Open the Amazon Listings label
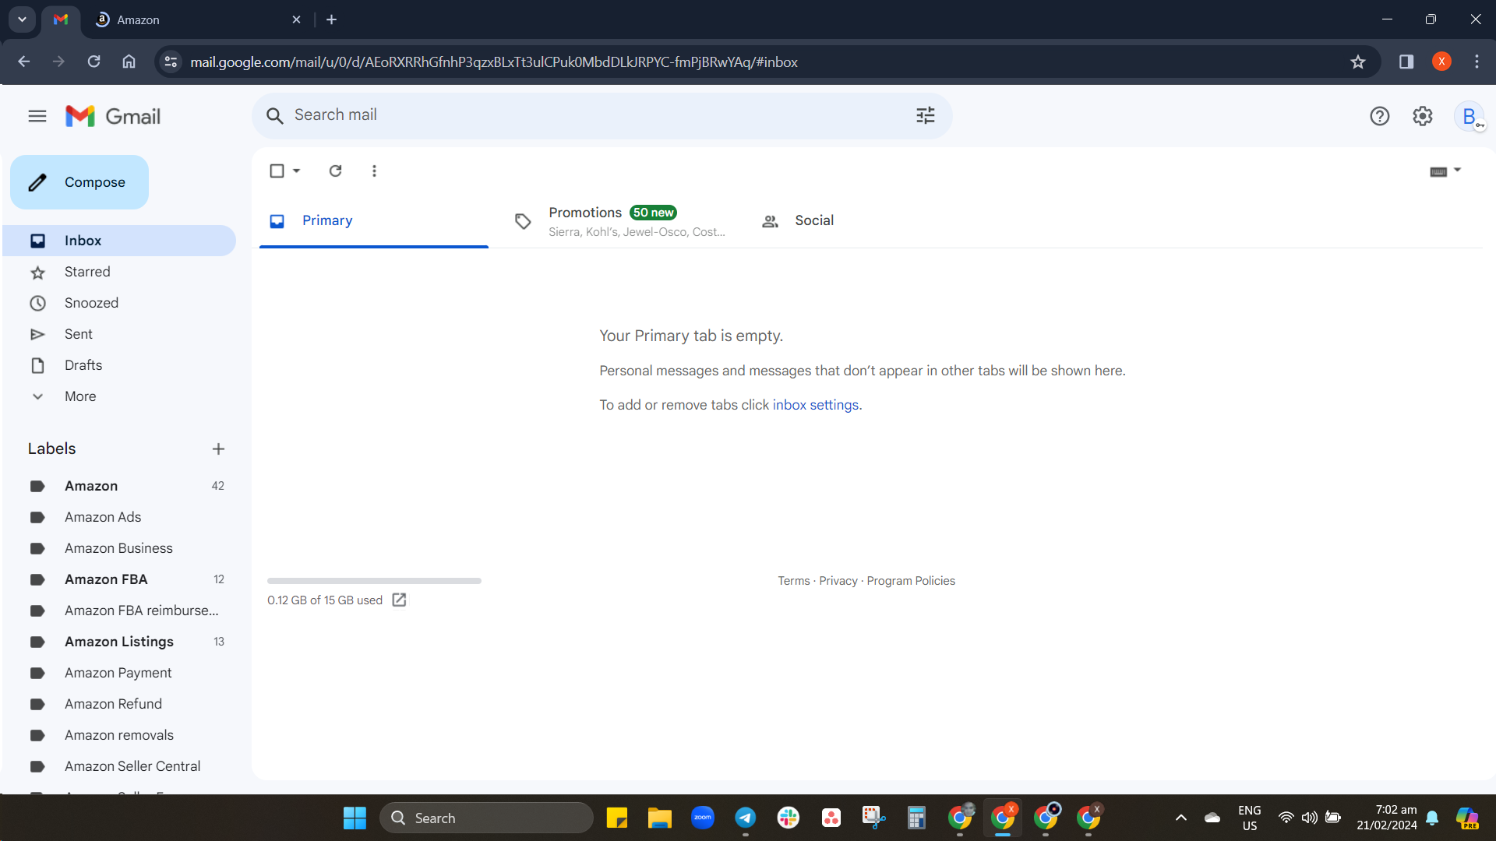The height and width of the screenshot is (841, 1496). pyautogui.click(x=119, y=642)
